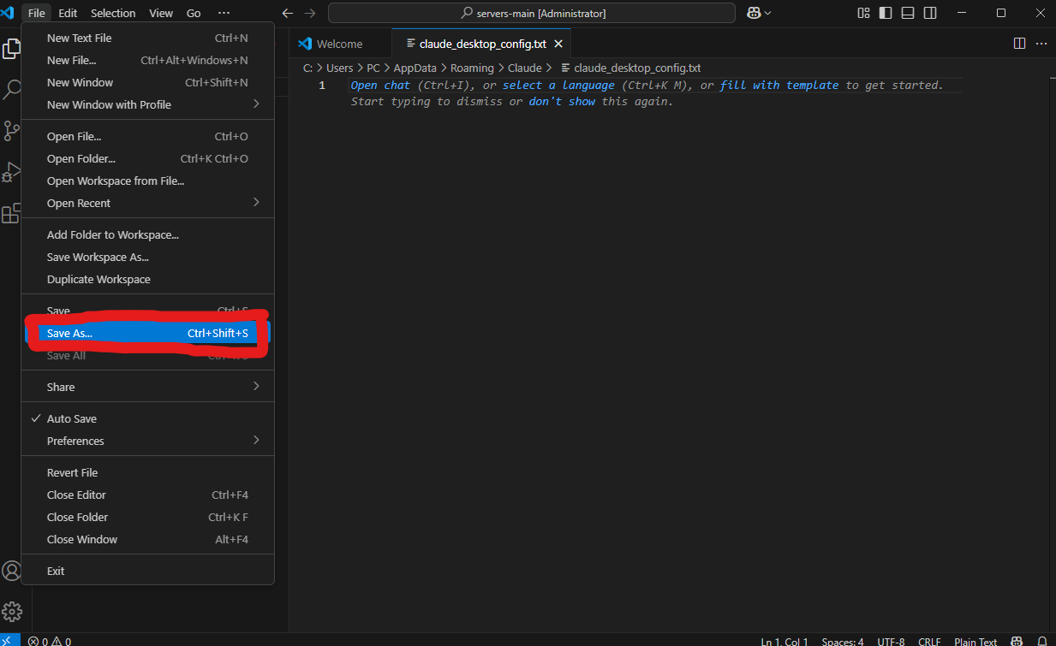Click the select a language link
Screen dimensions: 1056x646
coord(558,86)
